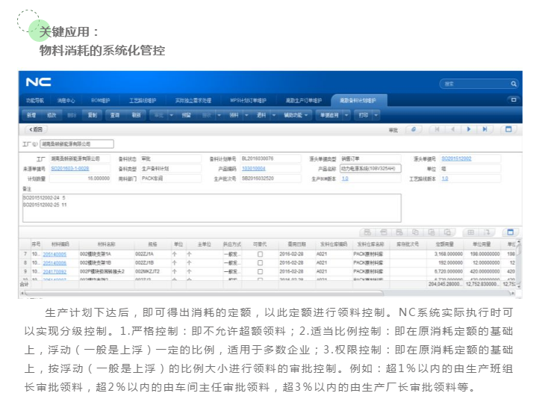Switch to the 工艺路线维护 tab
This screenshot has width=545, height=402.
143,100
